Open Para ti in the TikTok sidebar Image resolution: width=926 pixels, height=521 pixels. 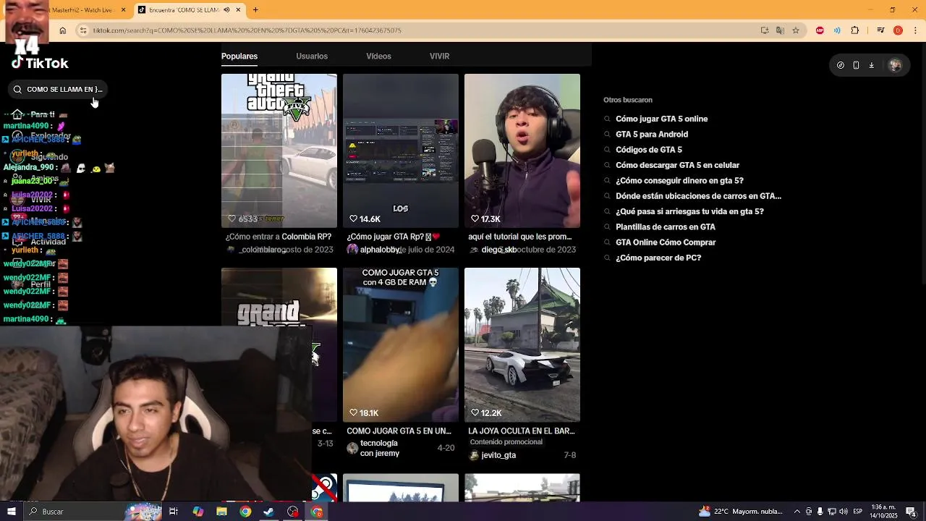(42, 114)
